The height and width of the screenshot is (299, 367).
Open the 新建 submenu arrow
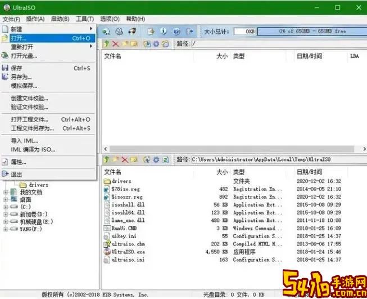pos(91,29)
